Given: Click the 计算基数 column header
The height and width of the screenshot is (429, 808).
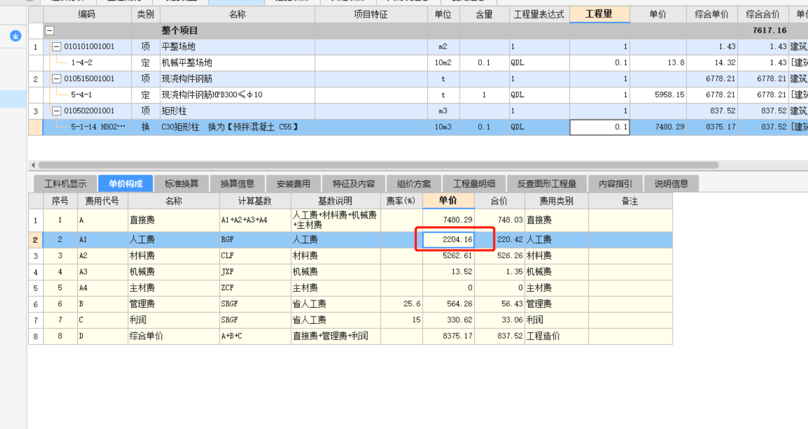Looking at the screenshot, I should click(x=255, y=201).
